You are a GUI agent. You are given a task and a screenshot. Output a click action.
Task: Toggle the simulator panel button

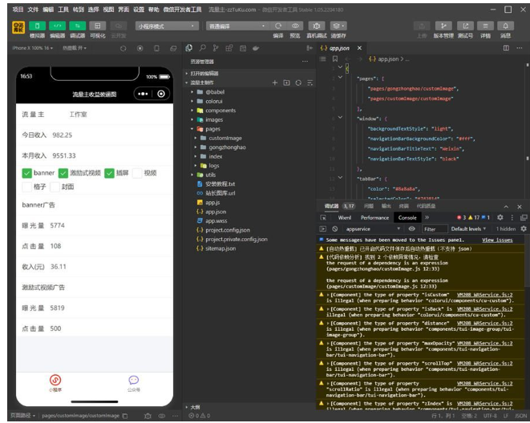coord(37,26)
